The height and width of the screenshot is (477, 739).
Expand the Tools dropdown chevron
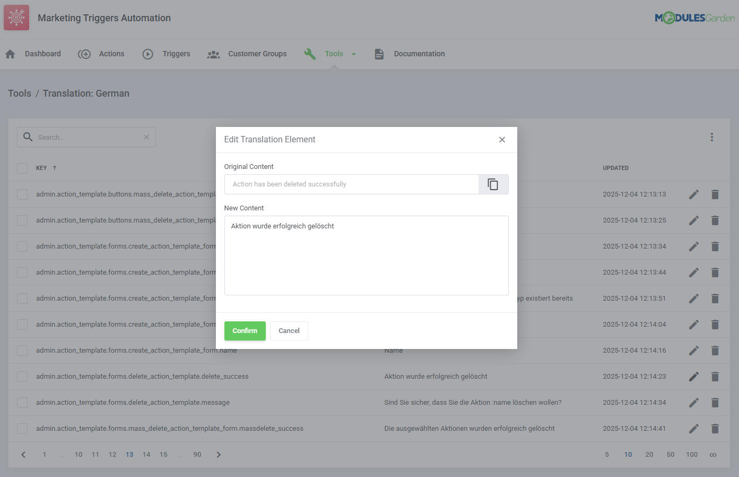353,54
